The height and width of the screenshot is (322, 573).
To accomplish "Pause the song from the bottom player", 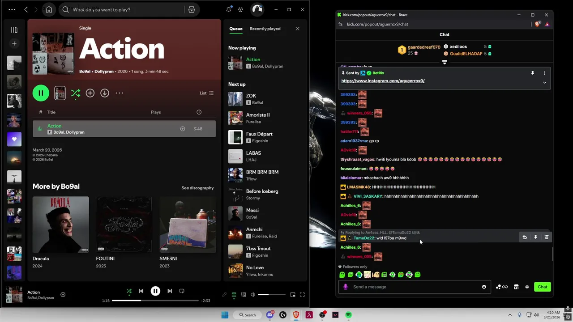I will tap(155, 291).
